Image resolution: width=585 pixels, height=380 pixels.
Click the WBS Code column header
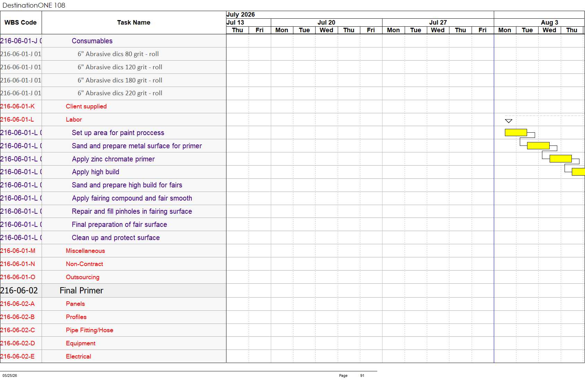click(21, 23)
